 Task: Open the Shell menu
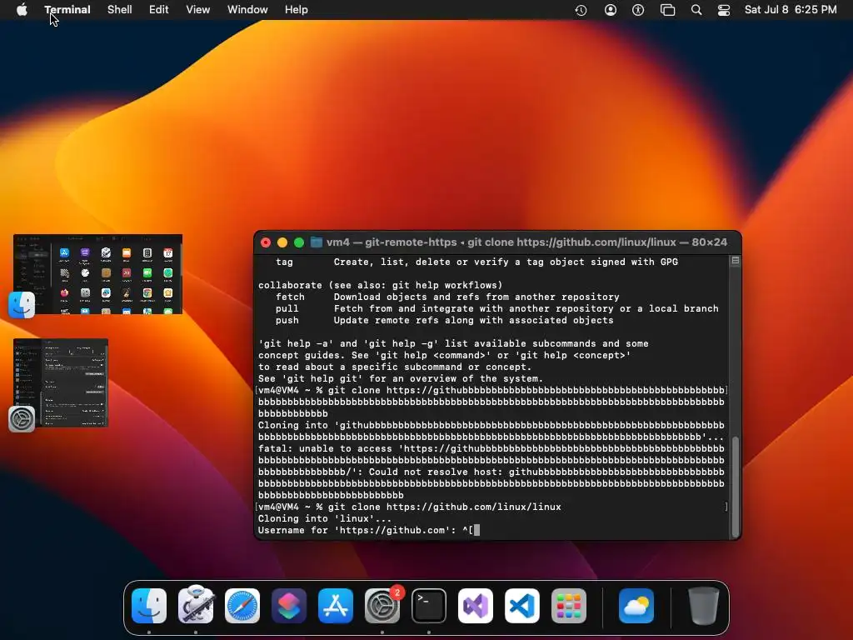pos(120,10)
